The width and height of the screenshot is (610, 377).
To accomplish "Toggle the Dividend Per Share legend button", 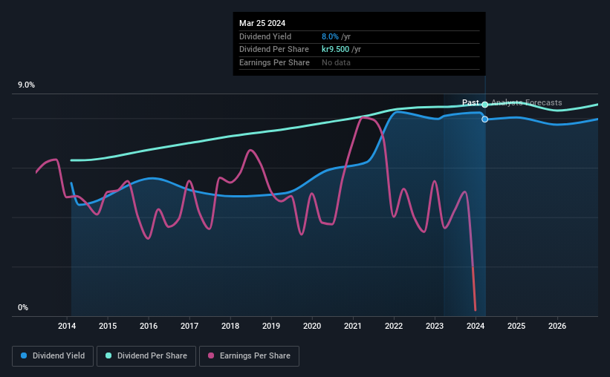I will click(x=146, y=356).
